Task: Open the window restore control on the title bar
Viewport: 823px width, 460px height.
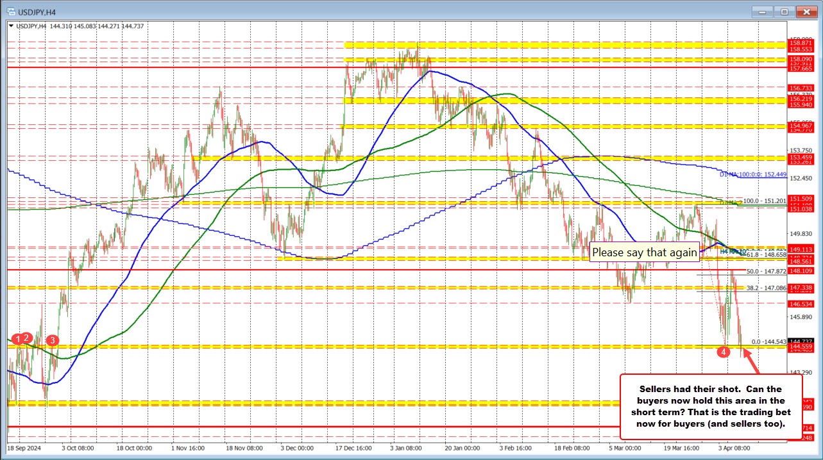Action: pyautogui.click(x=783, y=12)
